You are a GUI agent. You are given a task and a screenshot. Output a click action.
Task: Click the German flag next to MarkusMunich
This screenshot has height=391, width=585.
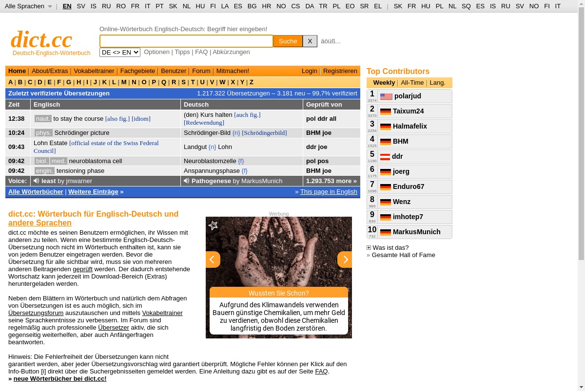click(x=386, y=232)
